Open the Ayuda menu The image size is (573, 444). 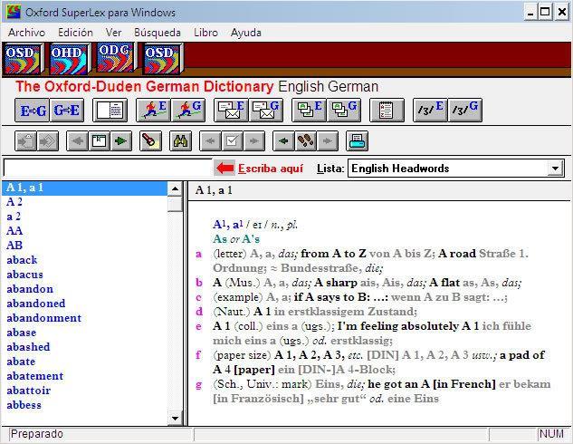click(x=245, y=33)
